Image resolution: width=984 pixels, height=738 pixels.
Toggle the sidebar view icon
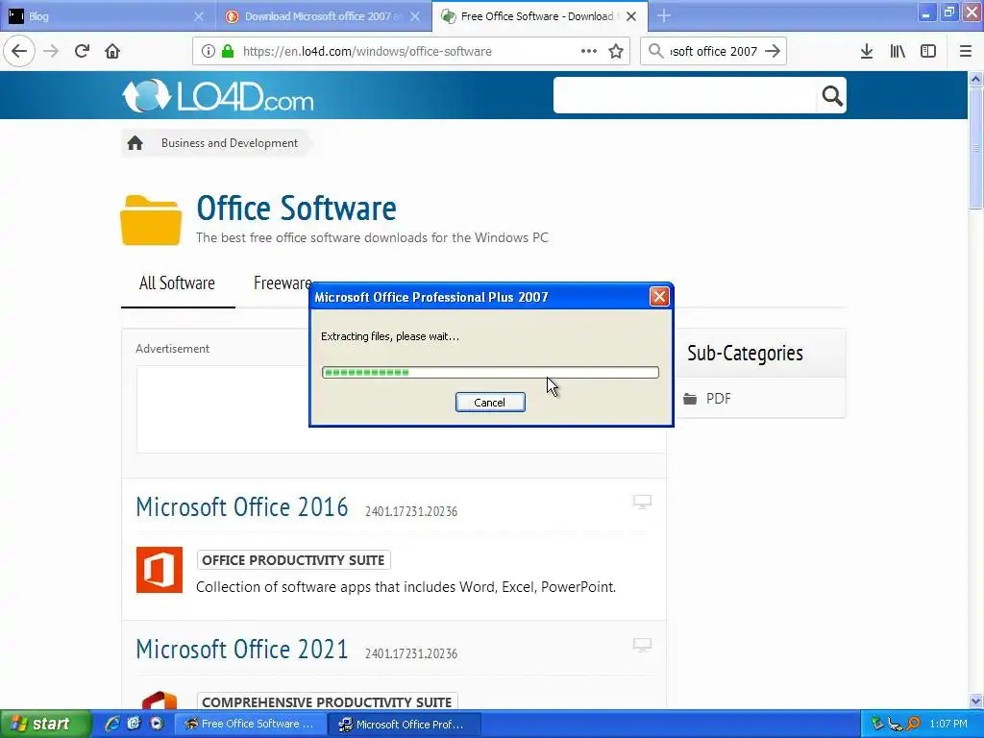tap(928, 51)
